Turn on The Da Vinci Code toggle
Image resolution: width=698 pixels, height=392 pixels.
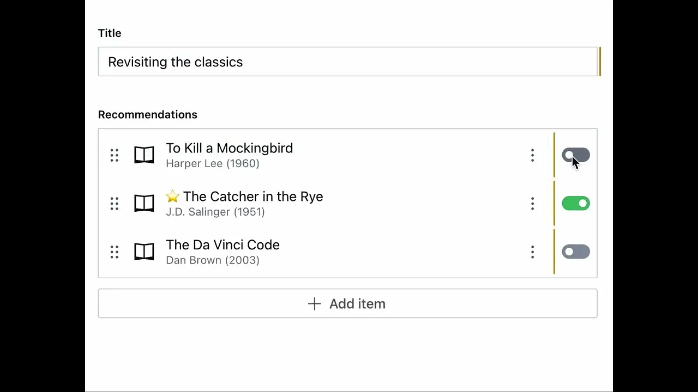[x=576, y=252]
